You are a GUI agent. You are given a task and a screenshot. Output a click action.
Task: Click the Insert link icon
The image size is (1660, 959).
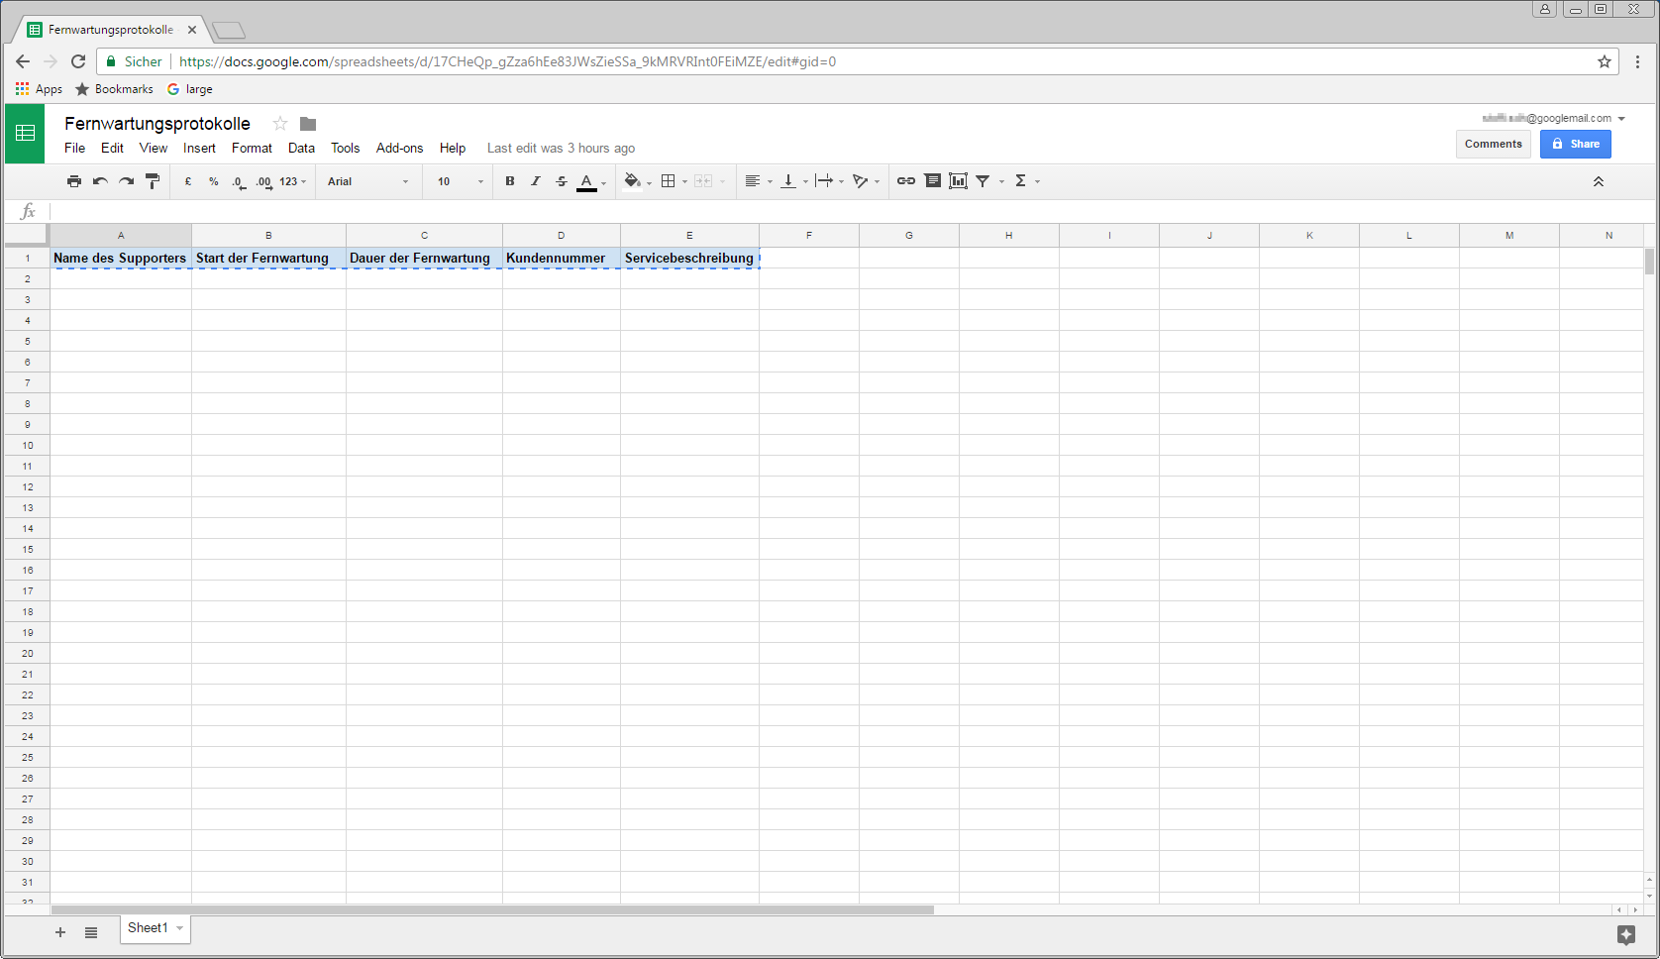point(905,181)
